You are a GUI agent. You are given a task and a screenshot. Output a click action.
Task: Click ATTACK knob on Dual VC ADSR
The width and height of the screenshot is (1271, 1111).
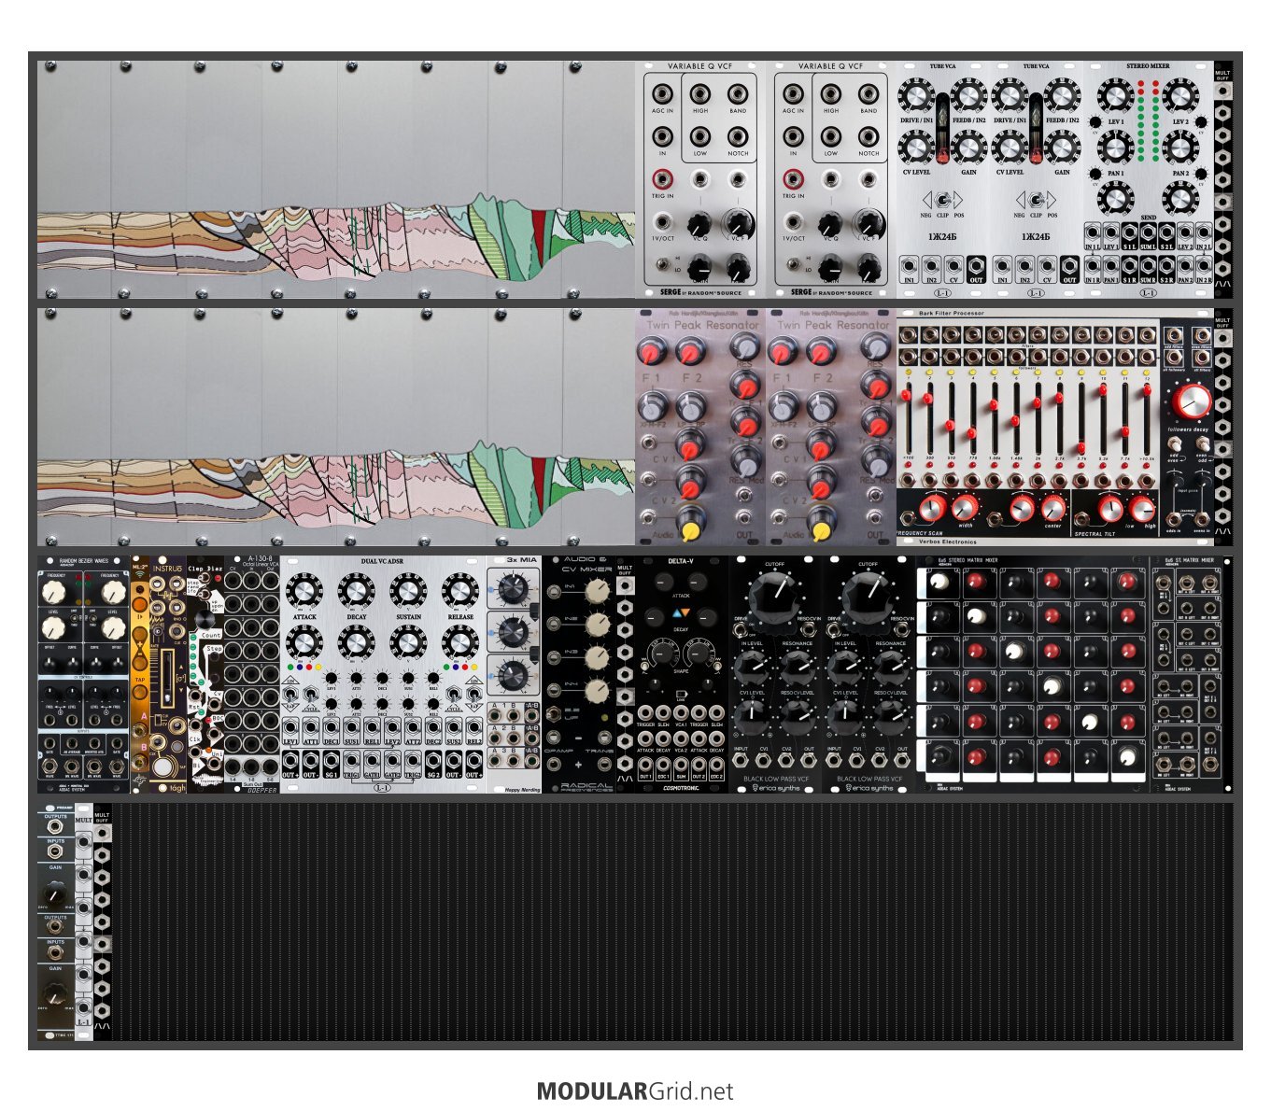click(304, 590)
